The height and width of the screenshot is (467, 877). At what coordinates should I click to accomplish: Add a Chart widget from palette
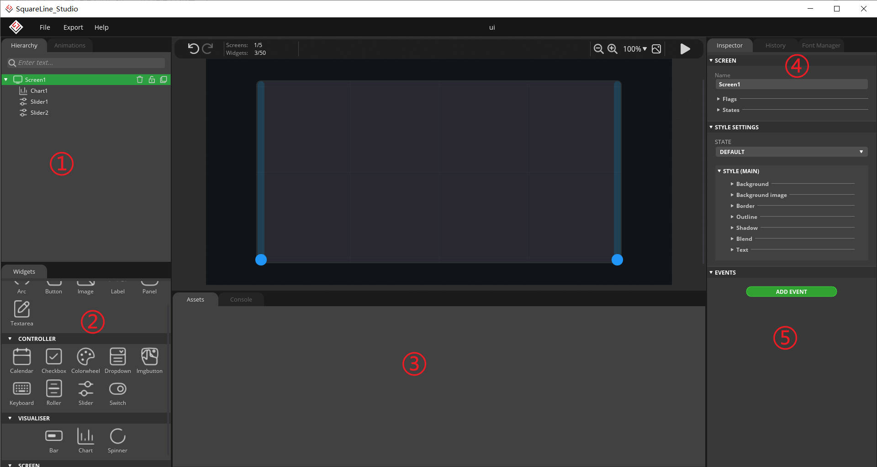[x=86, y=440]
